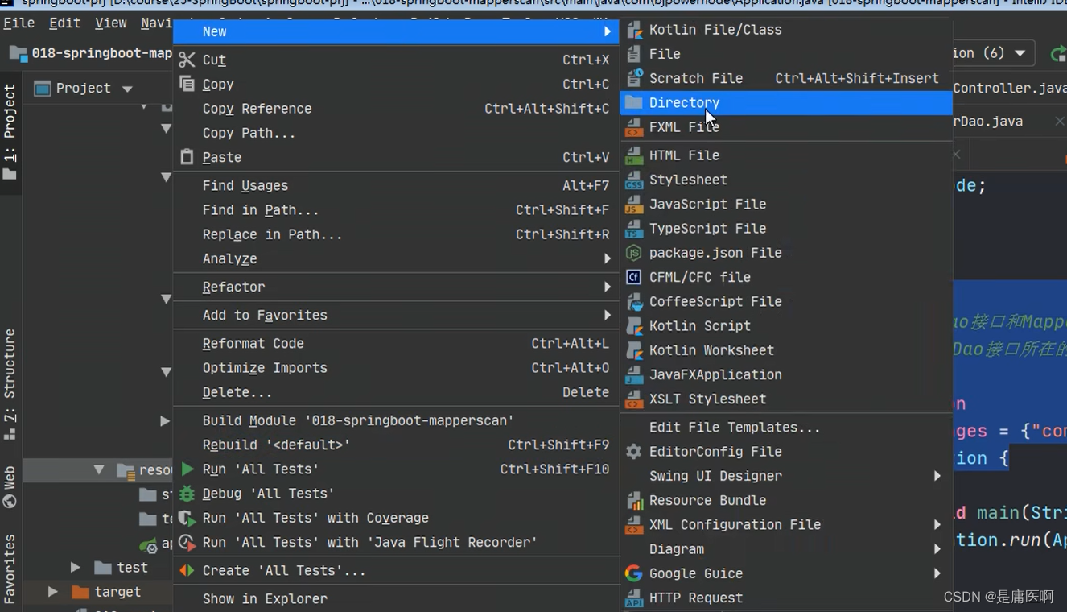Screen dimensions: 1067x612
Task: Select Rebuild '<default>'
Action: click(x=396, y=445)
